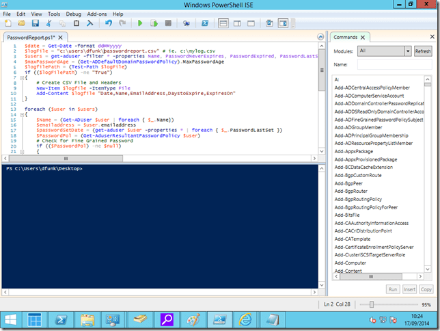Screen dimensions: 440x331
Task: Click the Run Selection toolbar icon
Action: coord(154,23)
